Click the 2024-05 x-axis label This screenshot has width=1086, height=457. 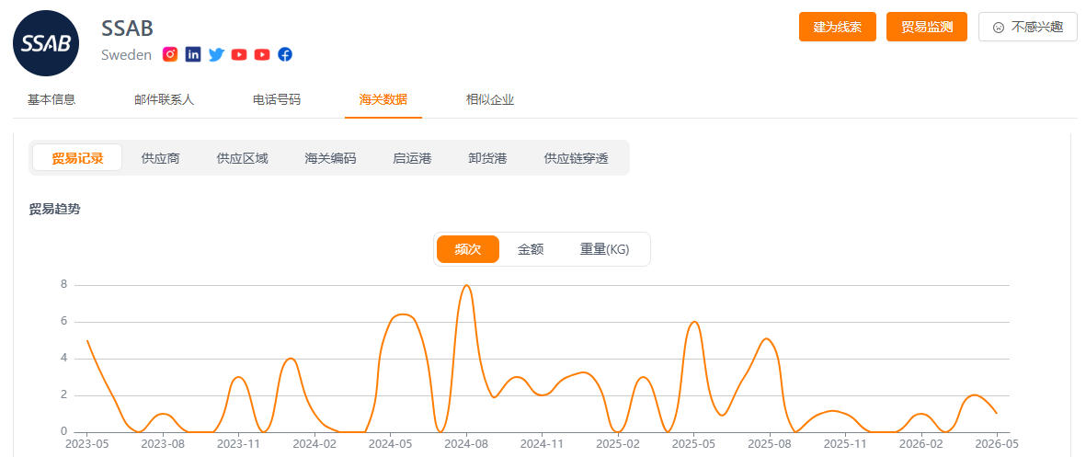[391, 443]
